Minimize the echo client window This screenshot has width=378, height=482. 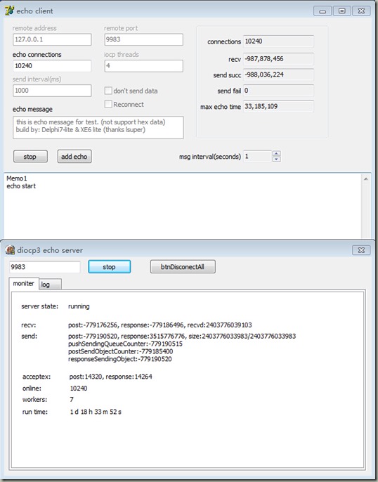point(322,11)
